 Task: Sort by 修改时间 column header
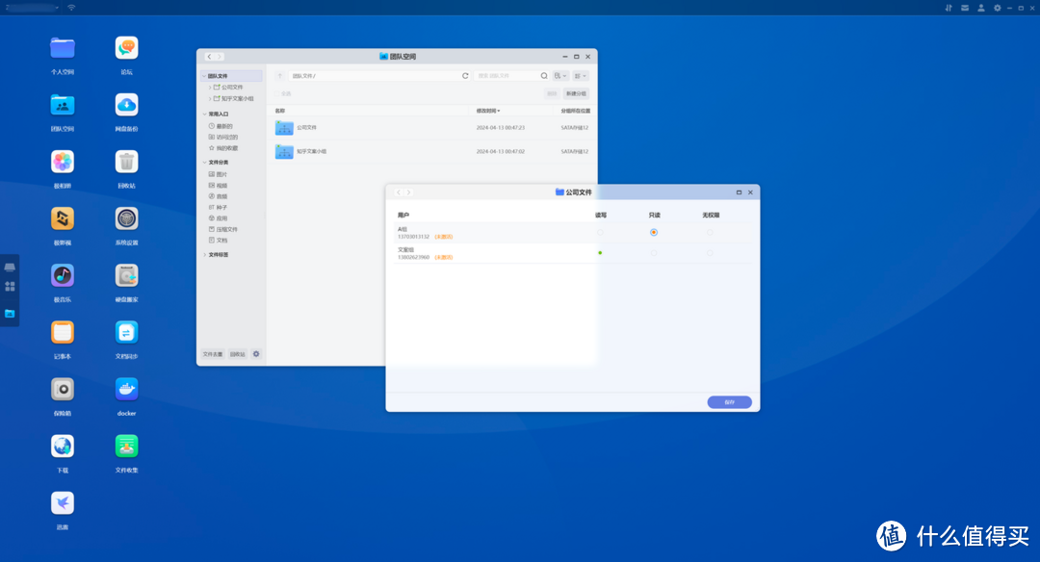[488, 111]
